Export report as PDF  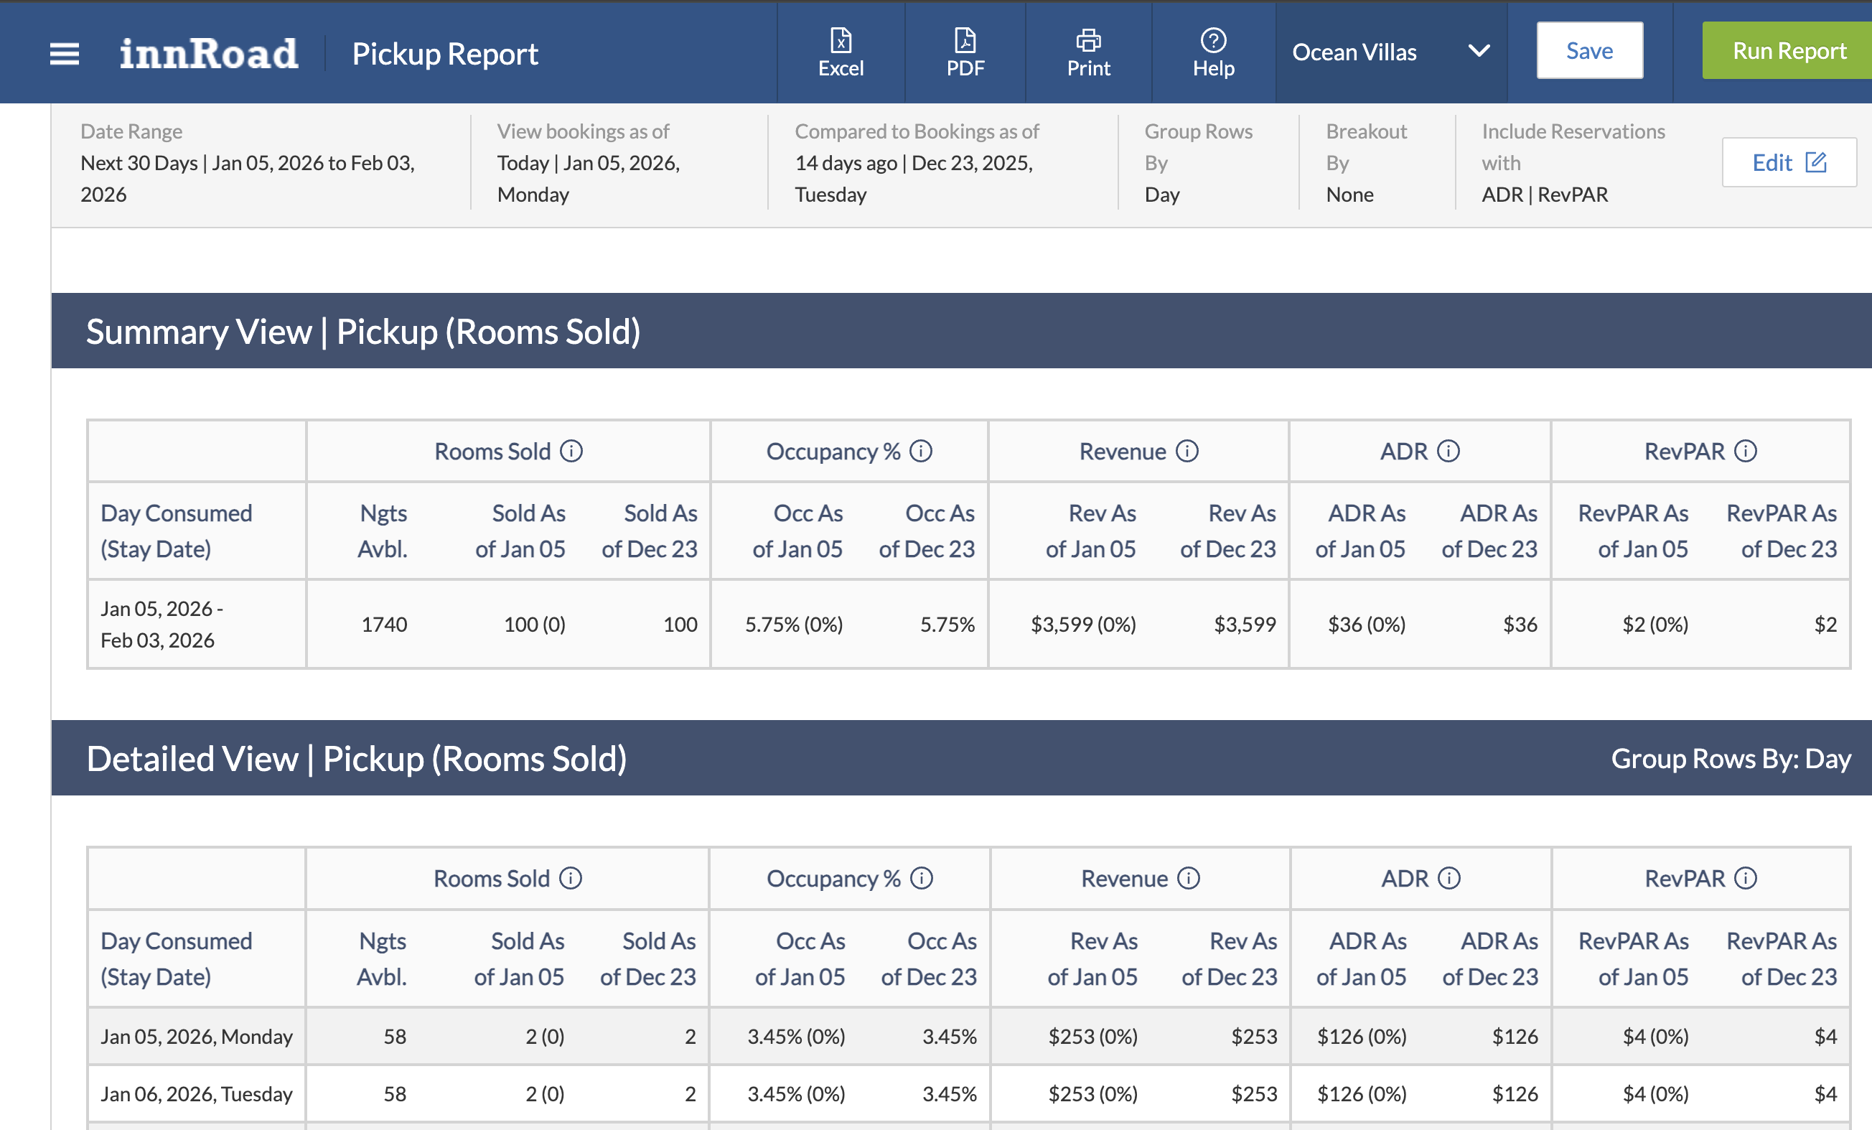coord(965,52)
